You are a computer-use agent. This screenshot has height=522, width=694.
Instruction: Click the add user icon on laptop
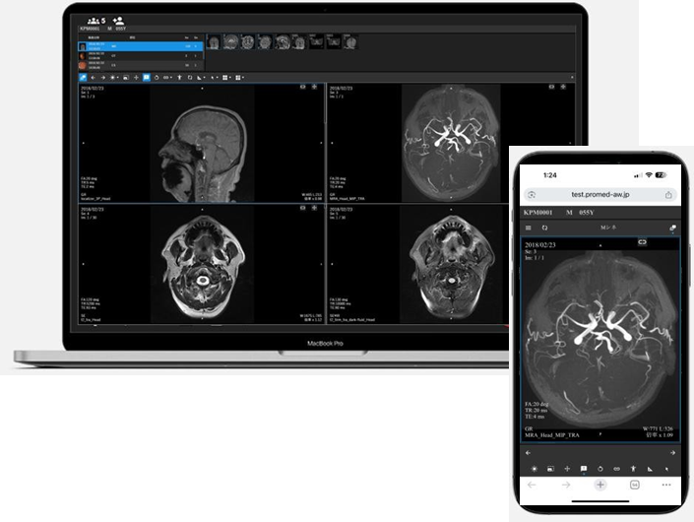point(118,21)
